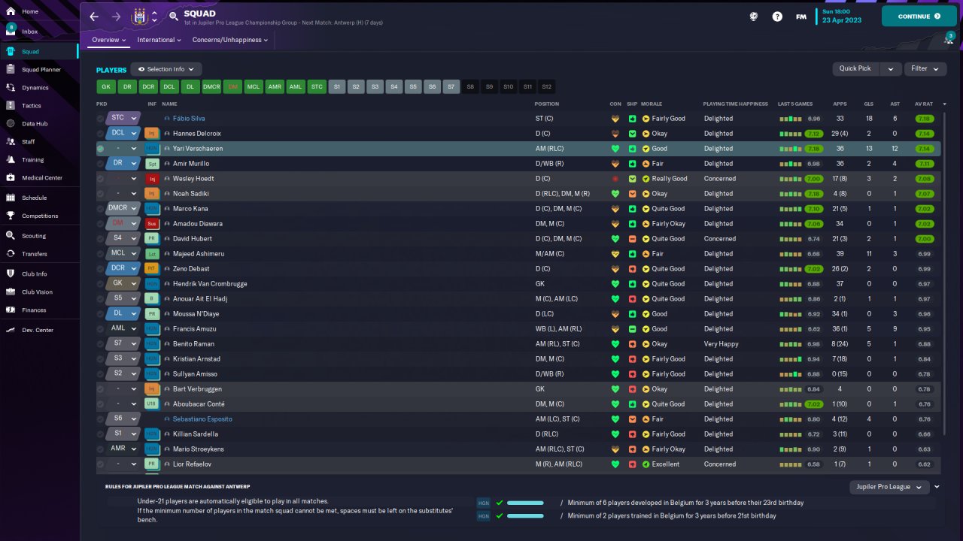Click the Schedule calendar icon
This screenshot has width=963, height=541.
(11, 198)
